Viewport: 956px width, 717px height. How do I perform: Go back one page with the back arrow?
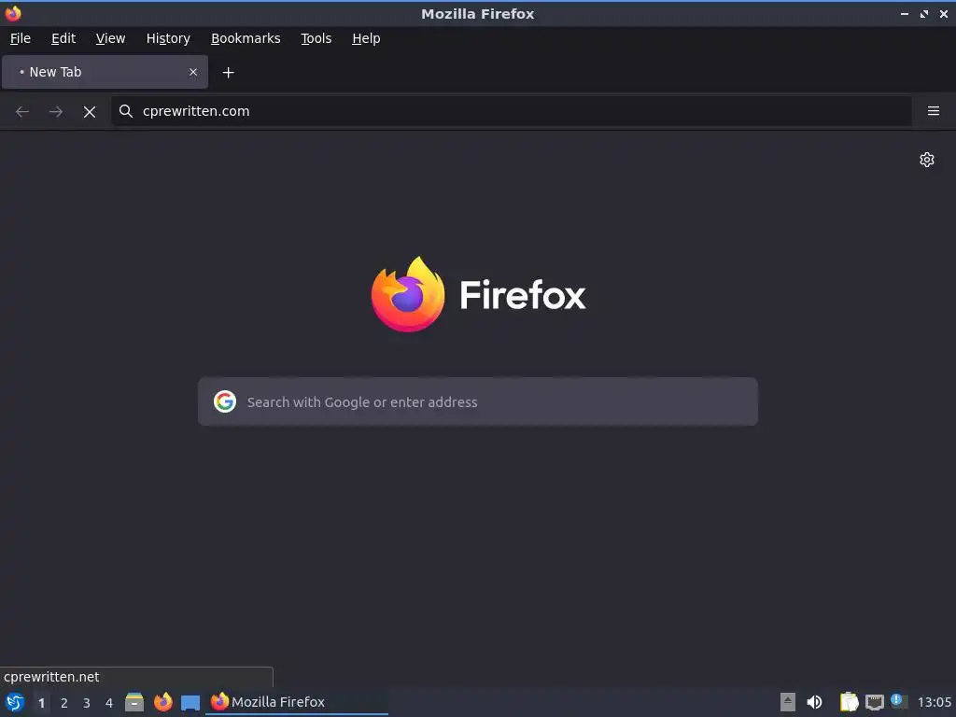(22, 112)
